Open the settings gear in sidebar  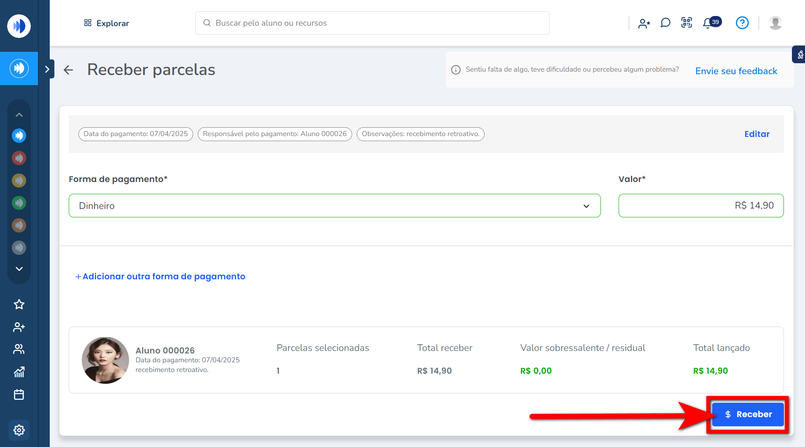(x=19, y=430)
